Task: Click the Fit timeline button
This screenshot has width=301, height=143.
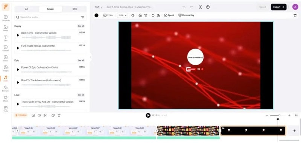Action: pos(296,116)
